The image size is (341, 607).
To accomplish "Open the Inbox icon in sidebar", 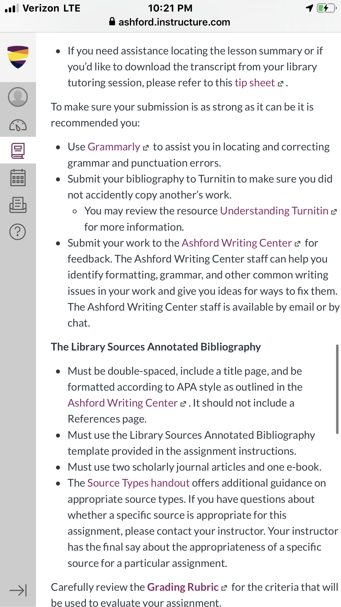I will 18,205.
